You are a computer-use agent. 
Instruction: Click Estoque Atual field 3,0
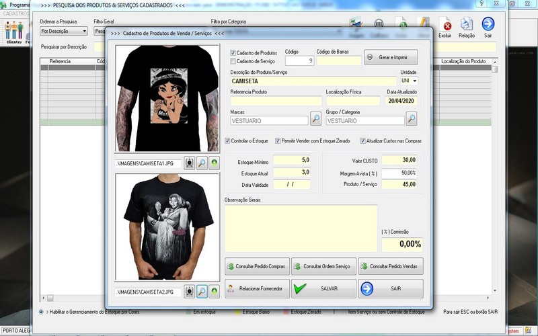click(292, 173)
